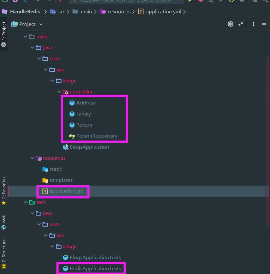This screenshot has width=270, height=274.
Task: Click the Run green triangle in top toolbar
Action: pos(190,1)
